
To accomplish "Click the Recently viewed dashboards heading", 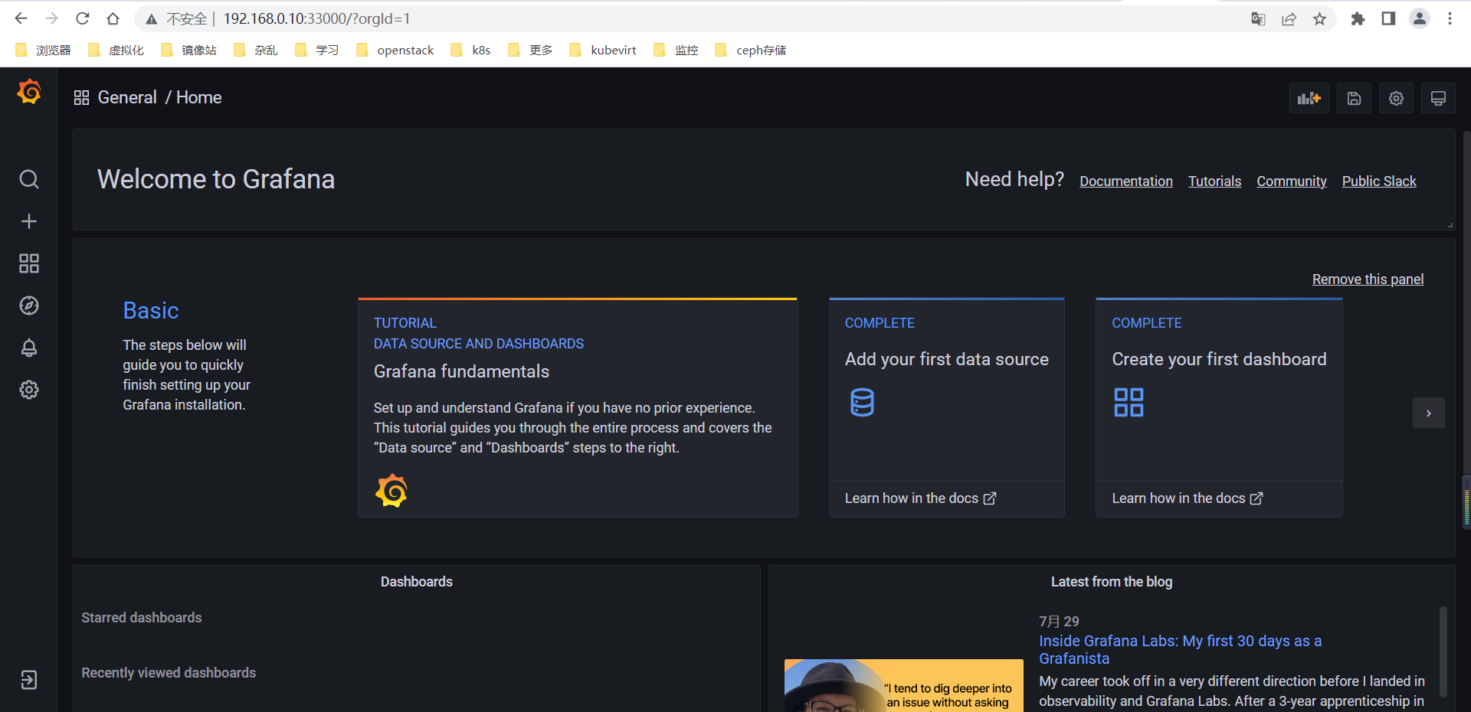I will pos(169,673).
